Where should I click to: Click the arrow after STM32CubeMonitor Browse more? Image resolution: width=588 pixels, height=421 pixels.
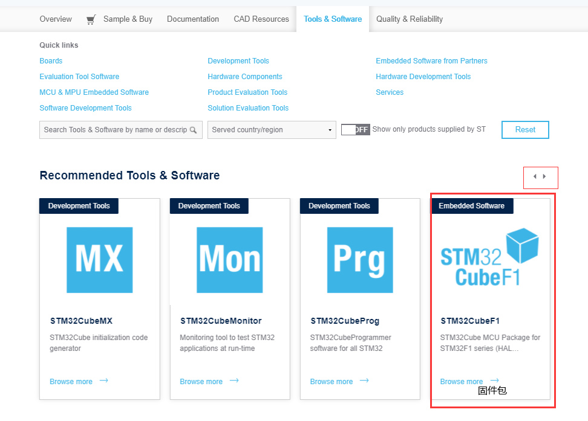(x=234, y=381)
